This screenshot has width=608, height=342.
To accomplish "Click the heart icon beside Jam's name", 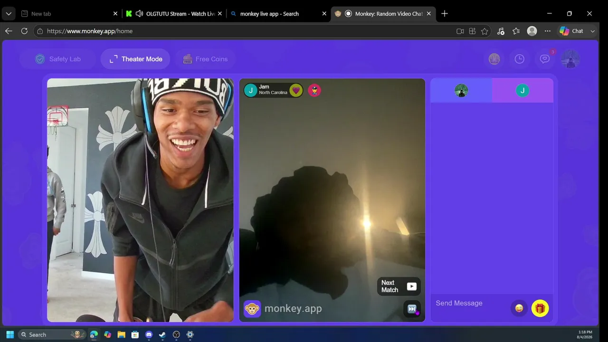I will [x=296, y=90].
